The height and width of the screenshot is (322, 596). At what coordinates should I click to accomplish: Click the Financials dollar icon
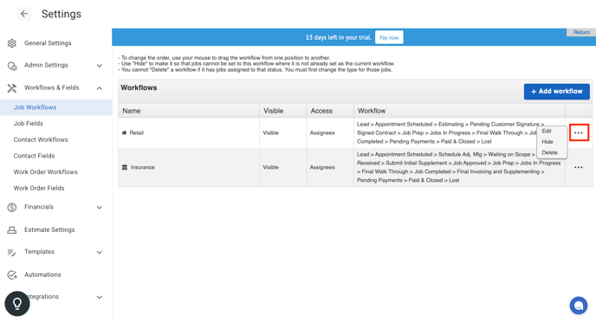coord(12,208)
